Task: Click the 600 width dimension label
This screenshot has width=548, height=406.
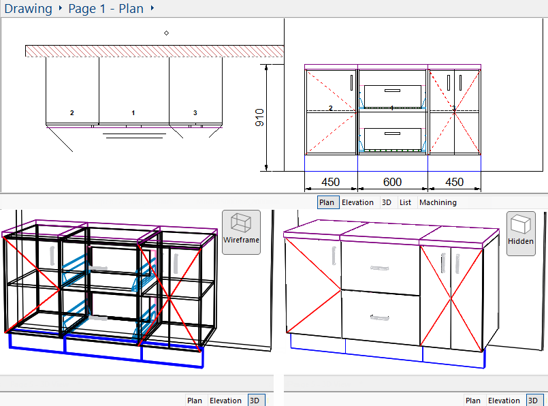Action: pos(392,182)
